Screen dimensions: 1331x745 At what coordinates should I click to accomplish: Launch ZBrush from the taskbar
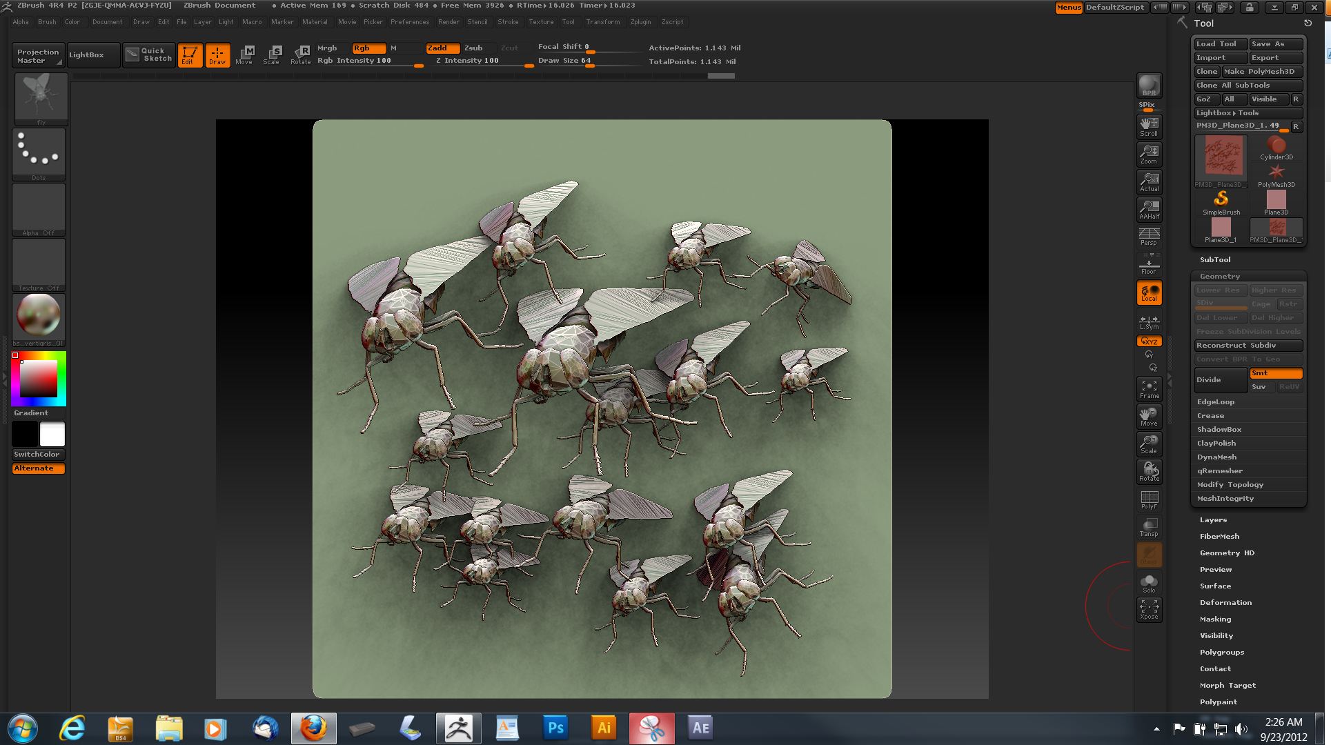pyautogui.click(x=459, y=728)
